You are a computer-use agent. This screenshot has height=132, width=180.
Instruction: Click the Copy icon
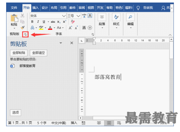[x=22, y=22]
